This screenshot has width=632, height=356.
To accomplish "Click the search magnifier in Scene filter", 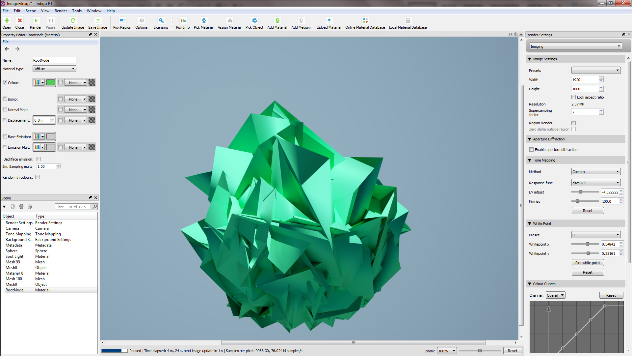I will (95, 207).
